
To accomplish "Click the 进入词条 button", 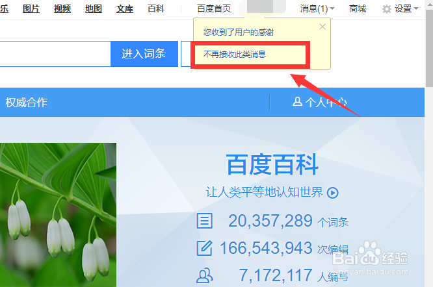I will [144, 54].
